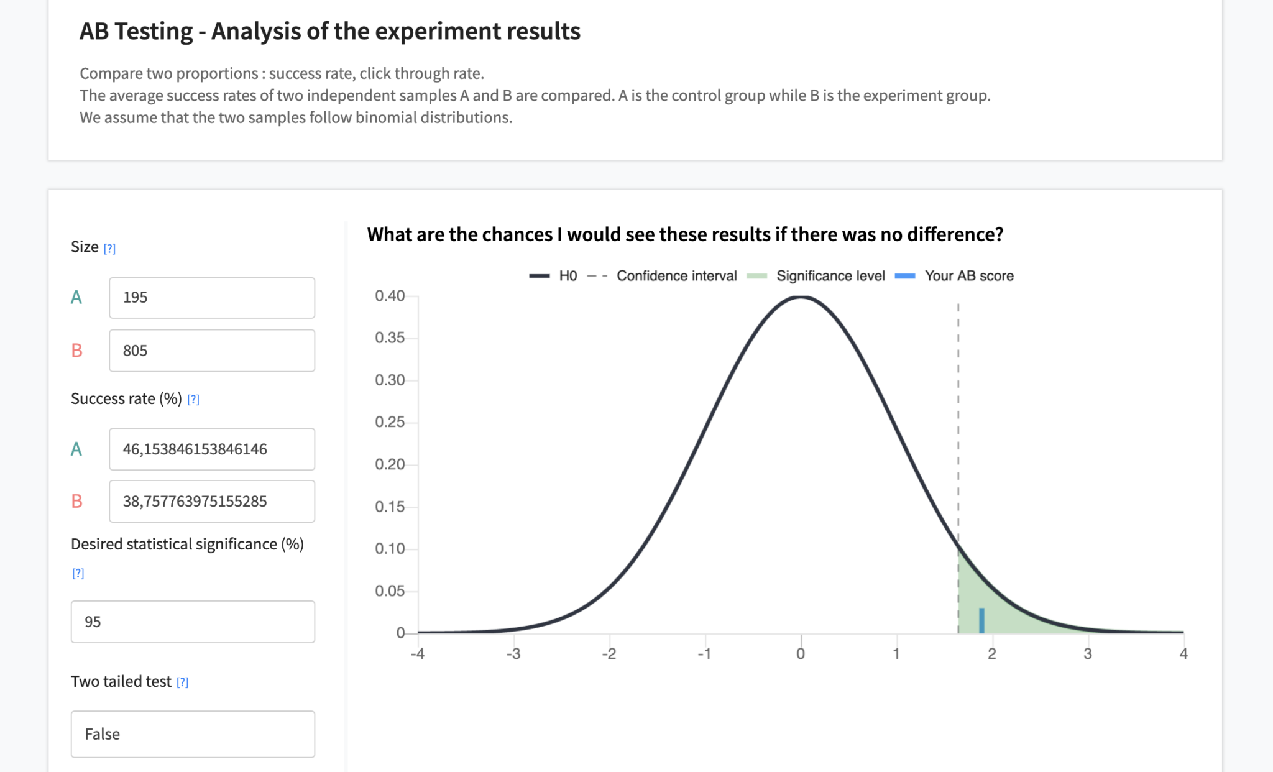Image resolution: width=1273 pixels, height=772 pixels.
Task: Click the statistical significance input showing 95
Action: coord(193,622)
